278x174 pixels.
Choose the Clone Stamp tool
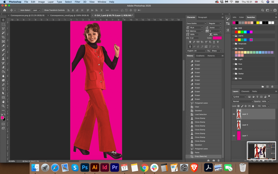pos(3,58)
